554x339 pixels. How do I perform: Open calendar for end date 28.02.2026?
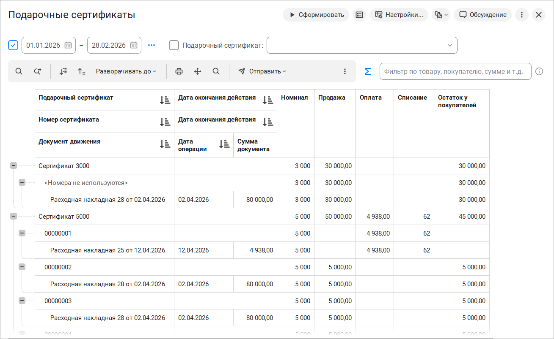tap(133, 45)
